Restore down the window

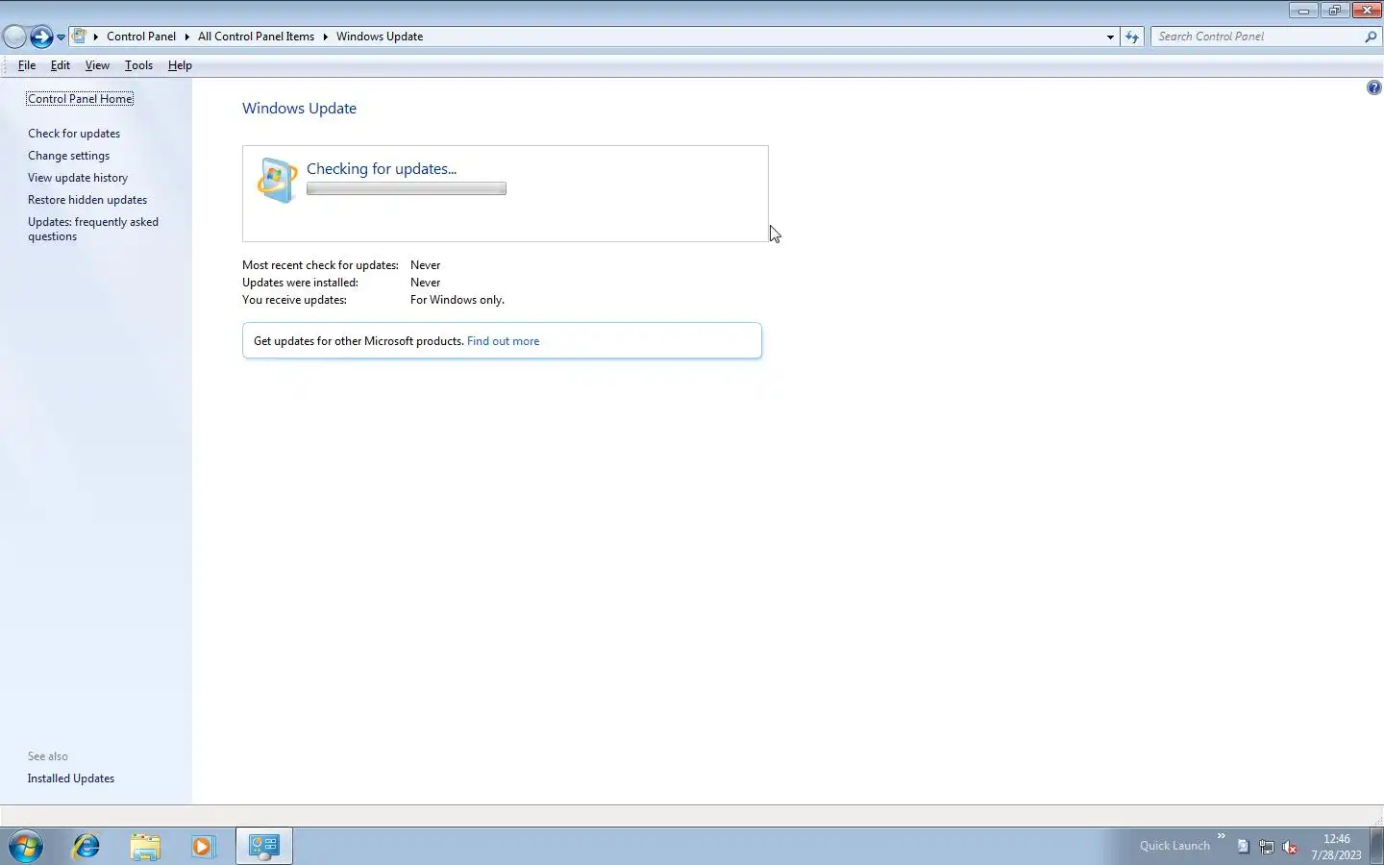pyautogui.click(x=1334, y=11)
